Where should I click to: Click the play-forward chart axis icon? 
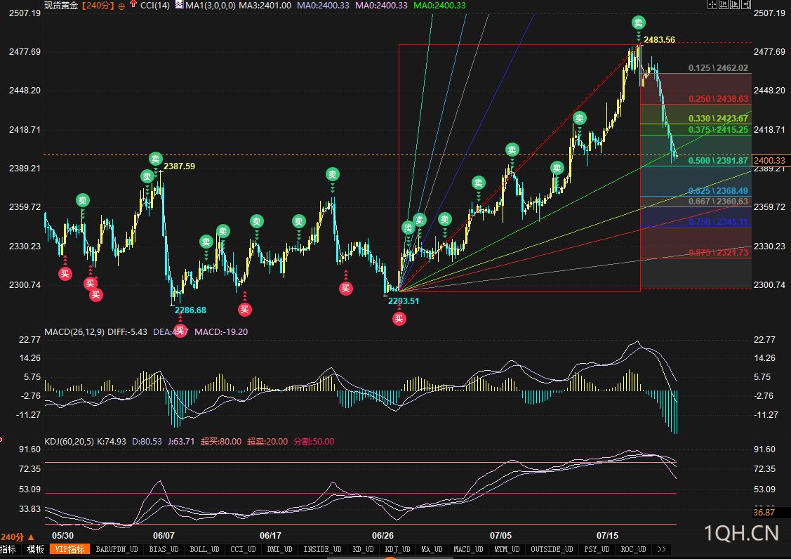(736, 4)
